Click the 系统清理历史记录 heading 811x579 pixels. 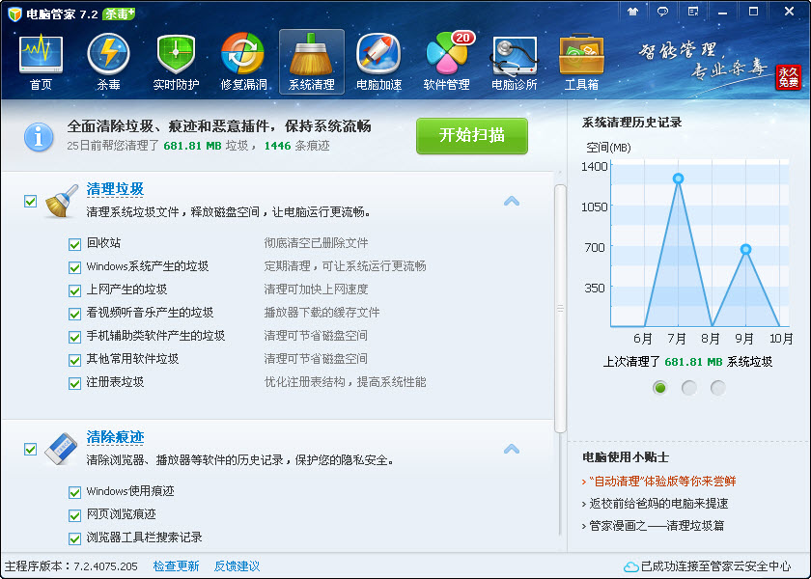(632, 123)
